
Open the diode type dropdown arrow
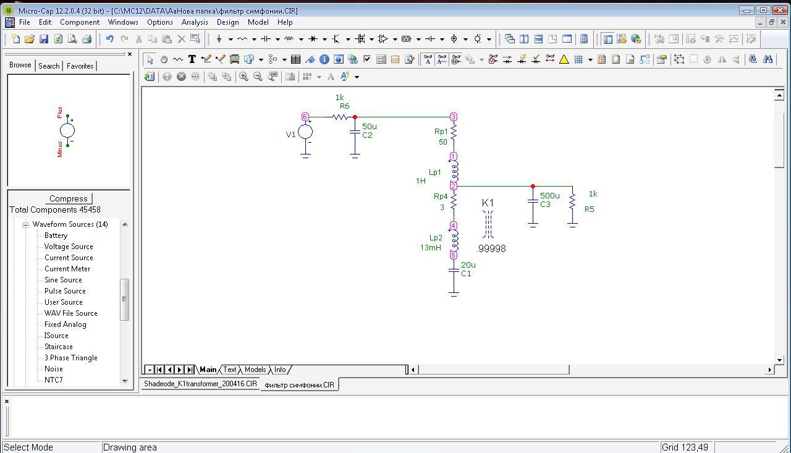pyautogui.click(x=324, y=39)
